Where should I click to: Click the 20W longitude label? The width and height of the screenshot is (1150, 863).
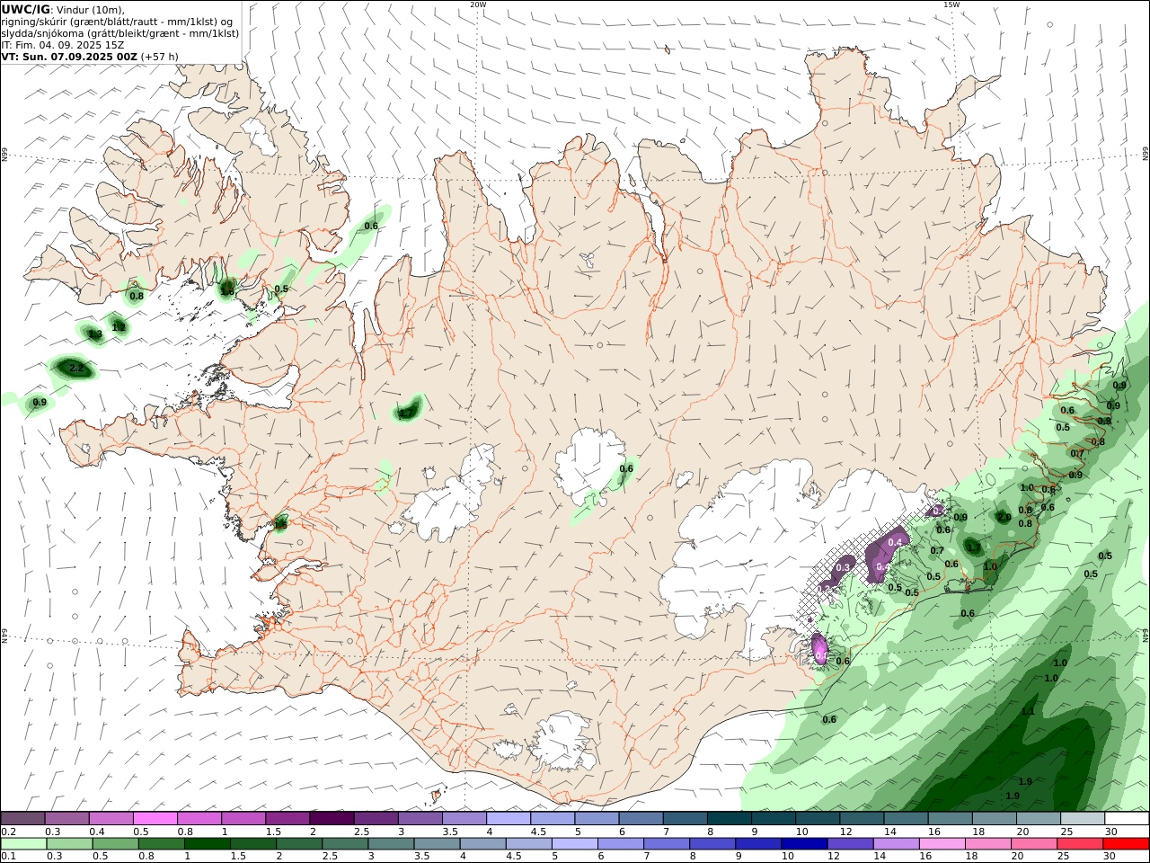(x=478, y=4)
